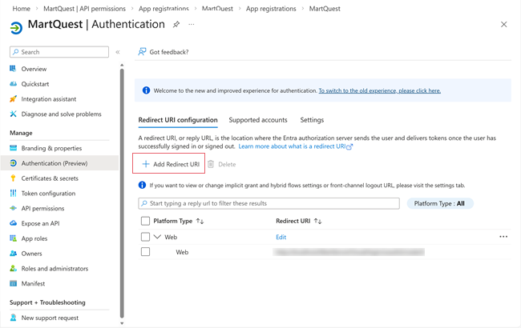This screenshot has width=521, height=328.
Task: Click the sidebar Search field
Action: (59, 52)
